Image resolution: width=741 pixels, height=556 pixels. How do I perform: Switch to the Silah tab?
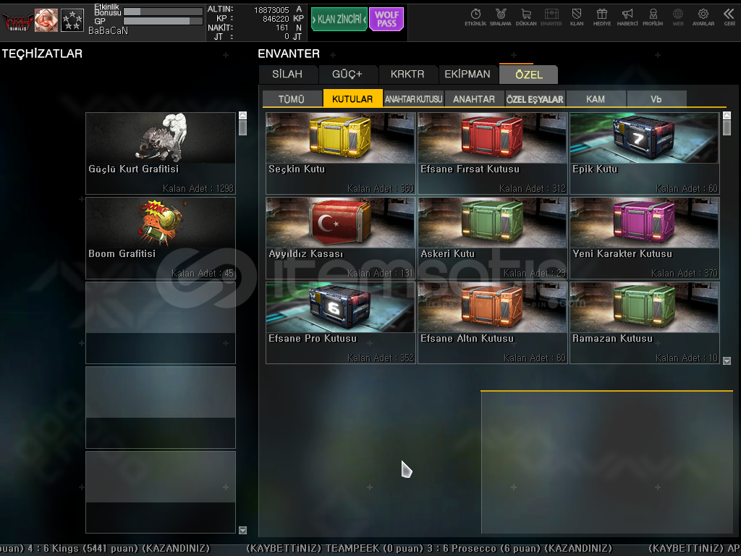287,75
